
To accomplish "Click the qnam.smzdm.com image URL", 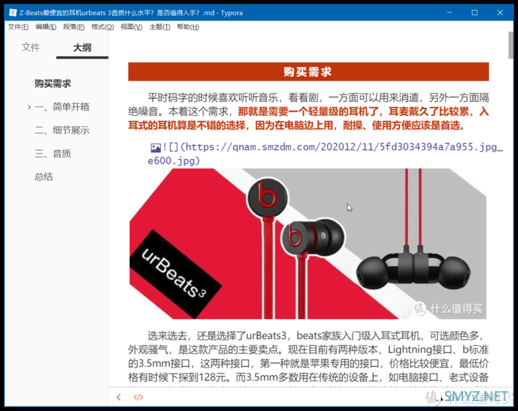I will click(x=325, y=154).
